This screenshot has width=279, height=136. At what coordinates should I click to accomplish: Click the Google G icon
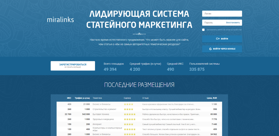click(211, 49)
